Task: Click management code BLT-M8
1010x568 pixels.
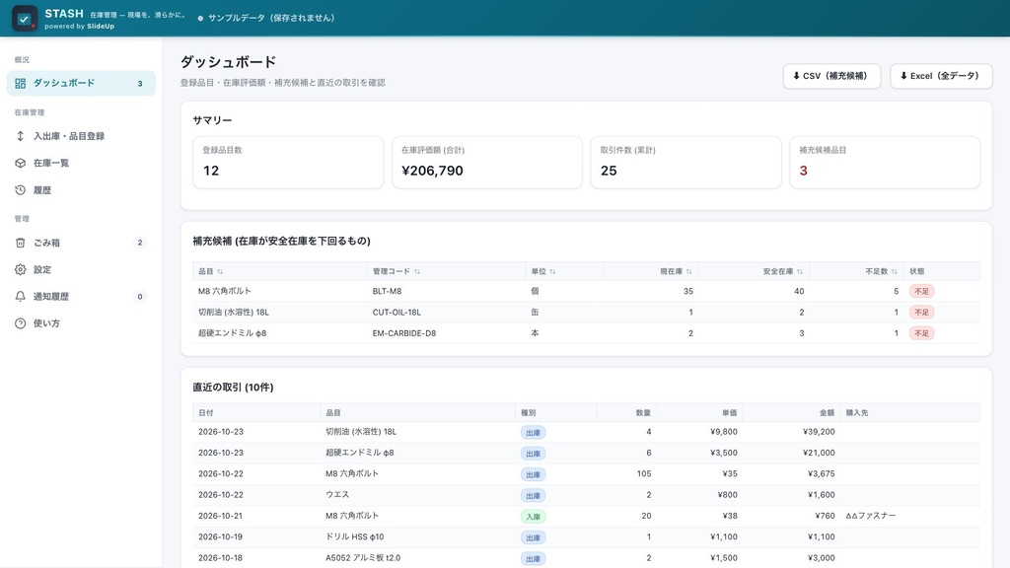Action: tap(387, 291)
